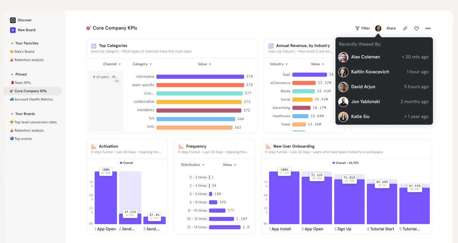Screen dimensions: 458x243
Task: Click the Discover compass icon
Action: pos(13,20)
